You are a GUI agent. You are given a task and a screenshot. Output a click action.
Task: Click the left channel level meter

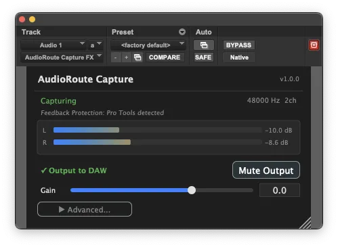157,130
